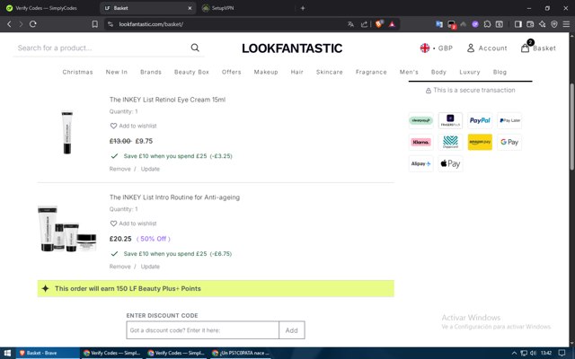Open the Blog menu
Image resolution: width=575 pixels, height=359 pixels.
click(500, 72)
